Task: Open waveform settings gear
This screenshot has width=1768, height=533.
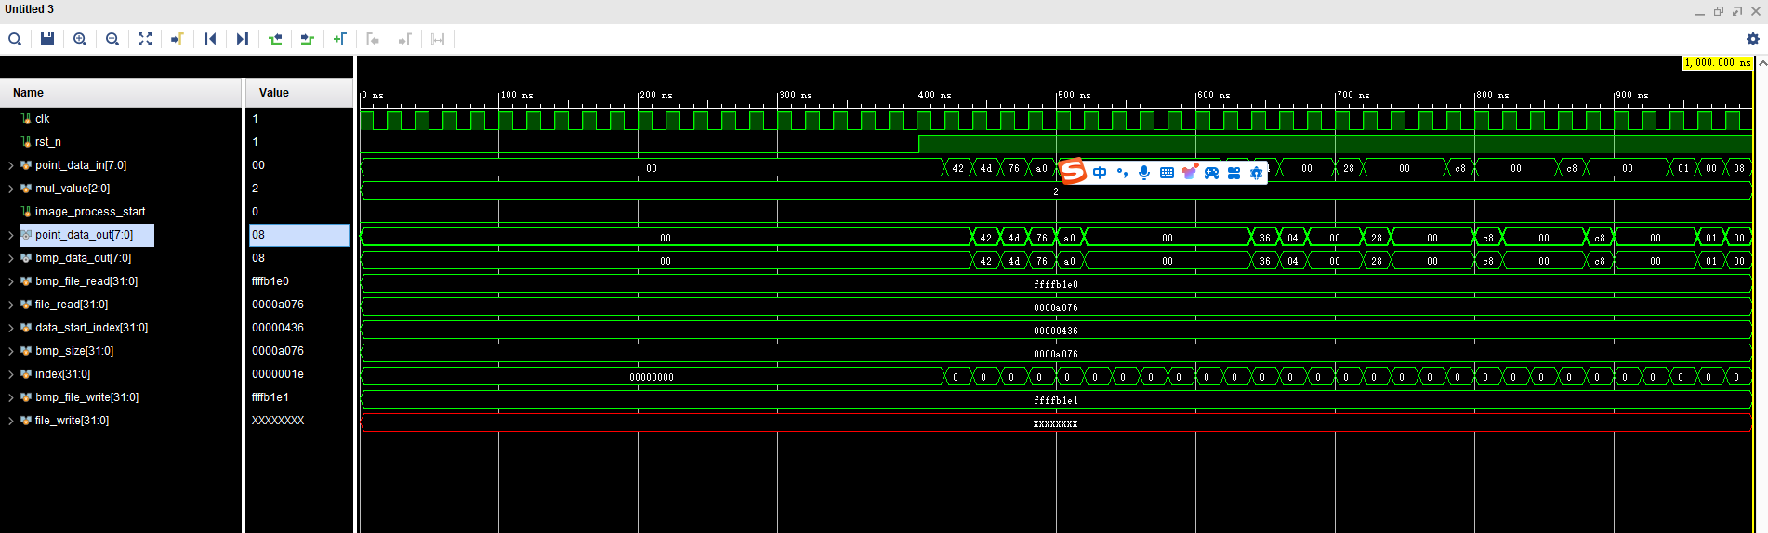Action: [1752, 39]
